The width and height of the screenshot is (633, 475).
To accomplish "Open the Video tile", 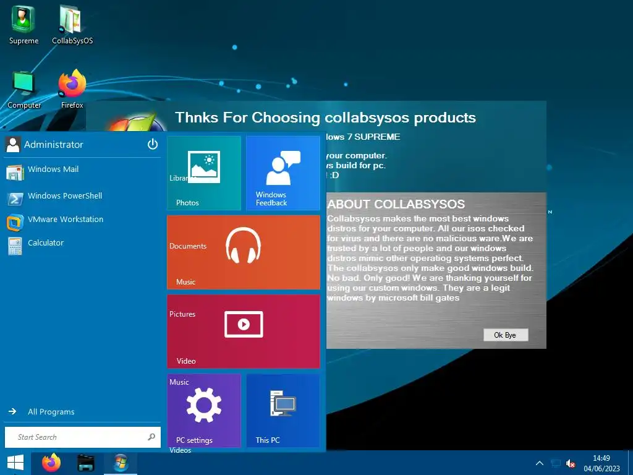I will (244, 332).
